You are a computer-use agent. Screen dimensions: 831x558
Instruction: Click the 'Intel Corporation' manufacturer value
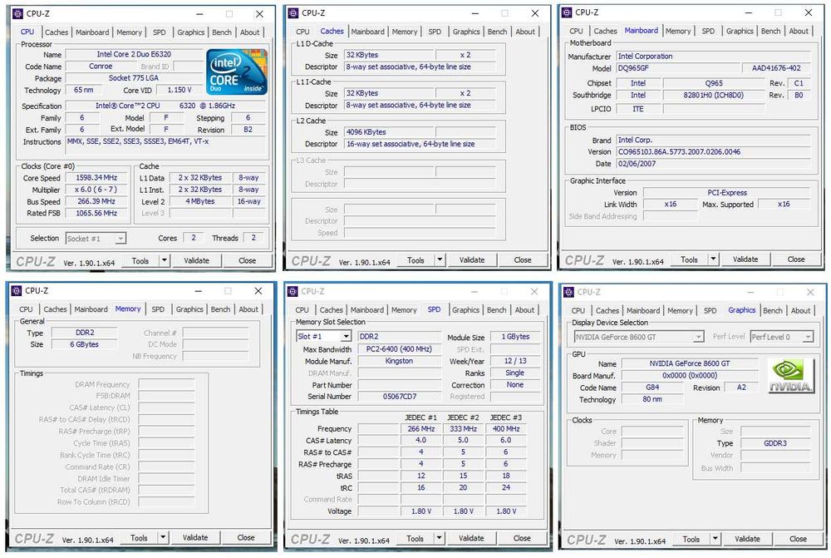pyautogui.click(x=713, y=57)
